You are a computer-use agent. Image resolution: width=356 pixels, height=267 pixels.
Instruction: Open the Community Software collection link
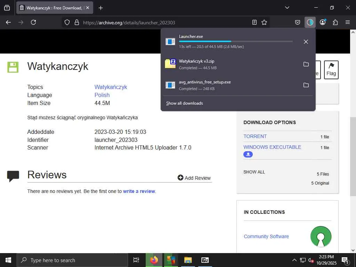(266, 236)
